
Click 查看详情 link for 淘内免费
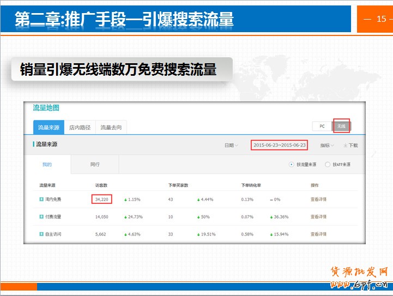(318, 200)
